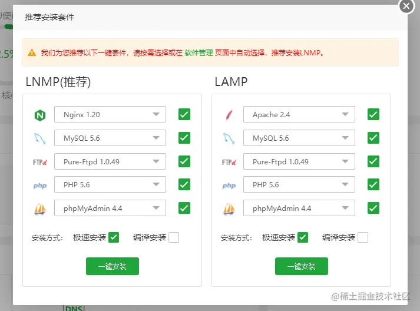The image size is (420, 311).
Task: Uncheck Apache 2.4 in LAMP
Action: point(373,114)
